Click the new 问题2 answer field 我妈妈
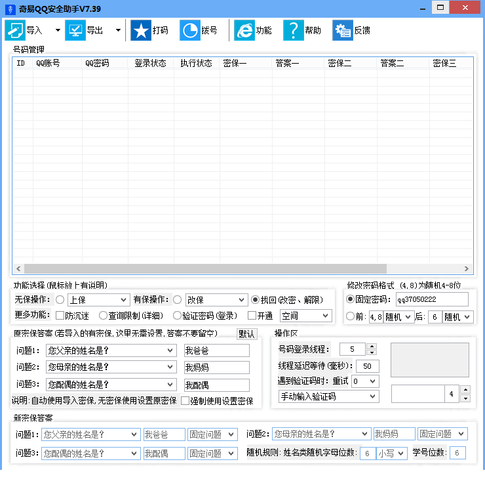The width and height of the screenshot is (485, 485). click(x=395, y=434)
